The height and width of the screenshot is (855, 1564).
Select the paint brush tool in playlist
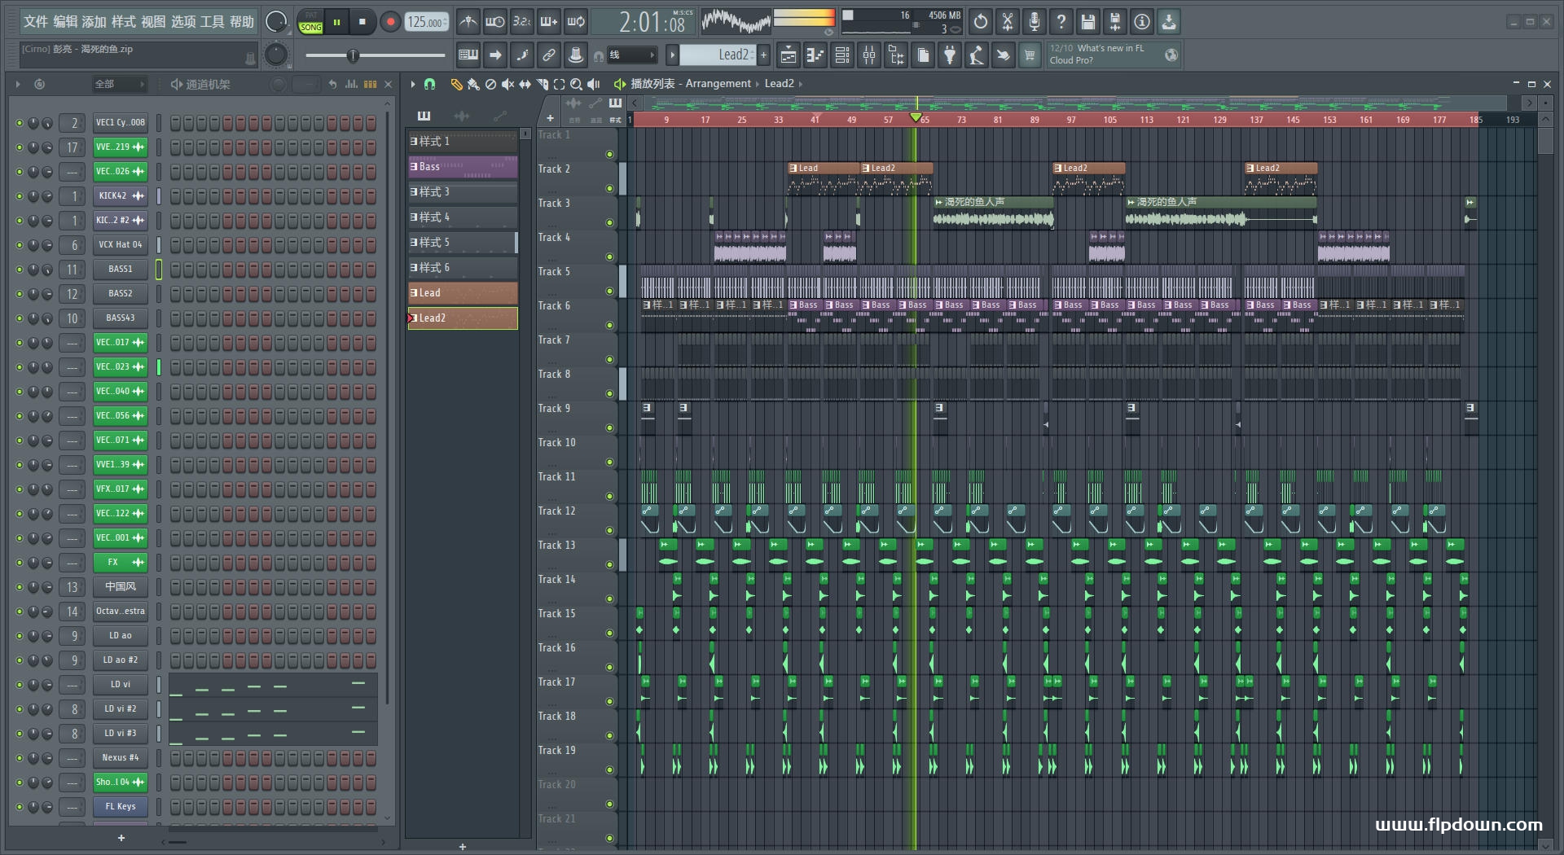473,84
